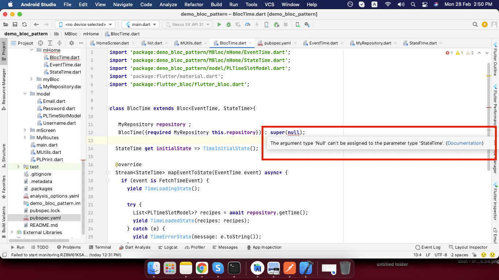Open the '<no device selected>' device dropdown
Viewport: 499px width, 280px height.
click(85, 24)
